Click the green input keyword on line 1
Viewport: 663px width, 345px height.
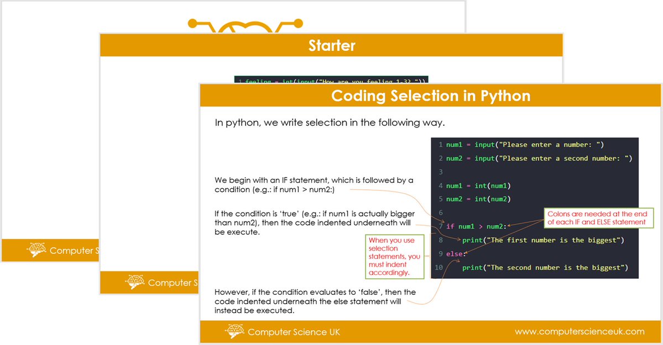485,144
